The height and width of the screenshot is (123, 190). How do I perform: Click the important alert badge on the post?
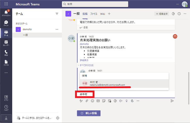(x=175, y=36)
